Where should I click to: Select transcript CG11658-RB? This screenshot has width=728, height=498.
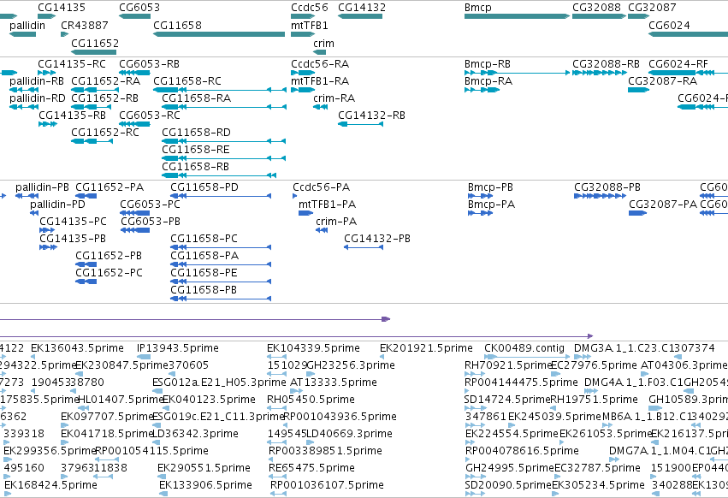click(x=219, y=175)
